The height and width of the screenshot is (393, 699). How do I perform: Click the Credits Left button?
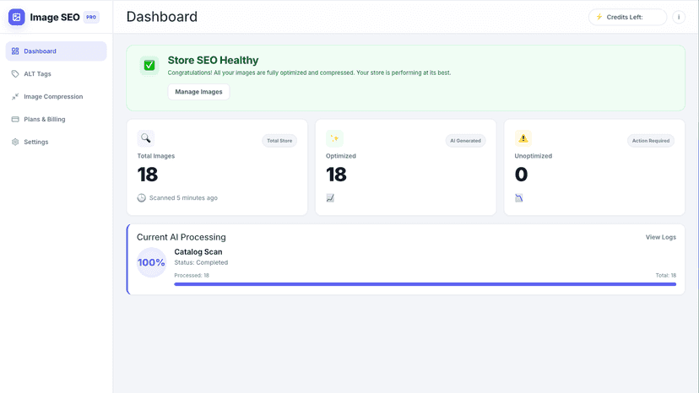(x=628, y=17)
